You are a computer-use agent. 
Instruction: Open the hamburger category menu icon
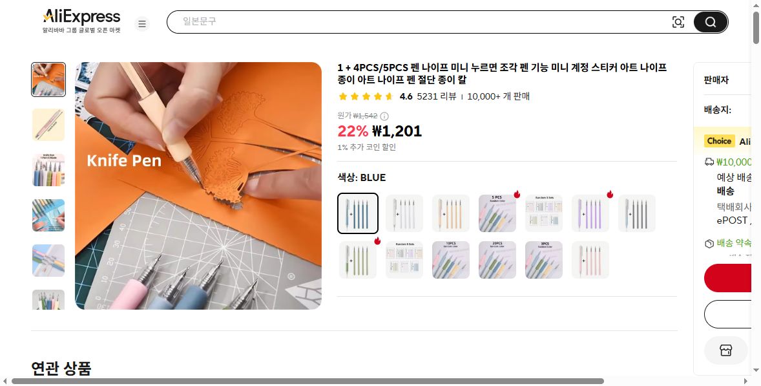click(x=141, y=23)
